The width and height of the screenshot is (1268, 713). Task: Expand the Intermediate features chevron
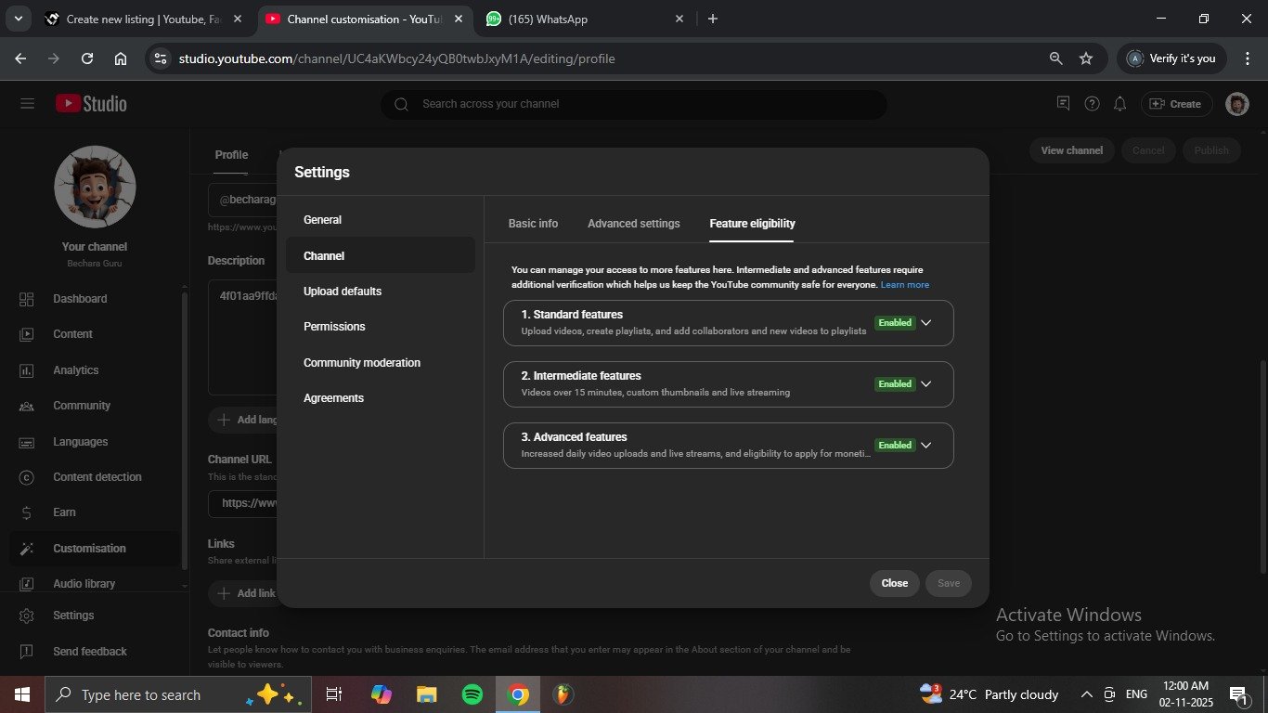(925, 384)
